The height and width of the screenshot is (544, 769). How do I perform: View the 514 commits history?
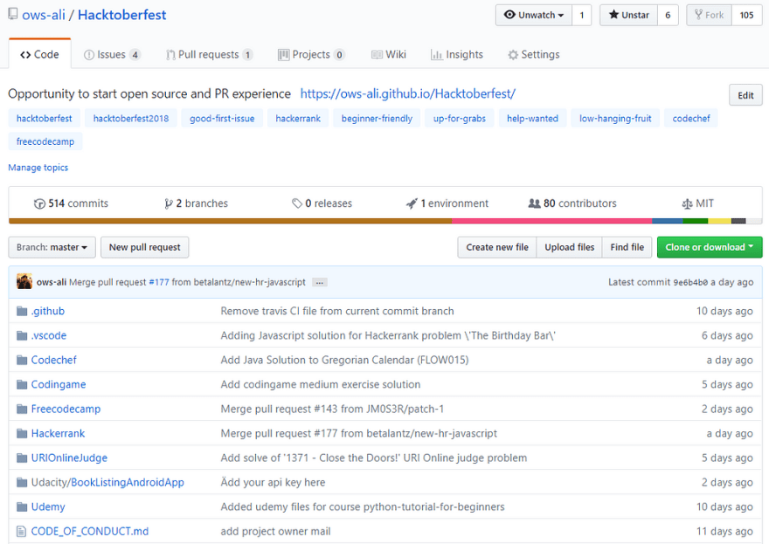point(71,203)
